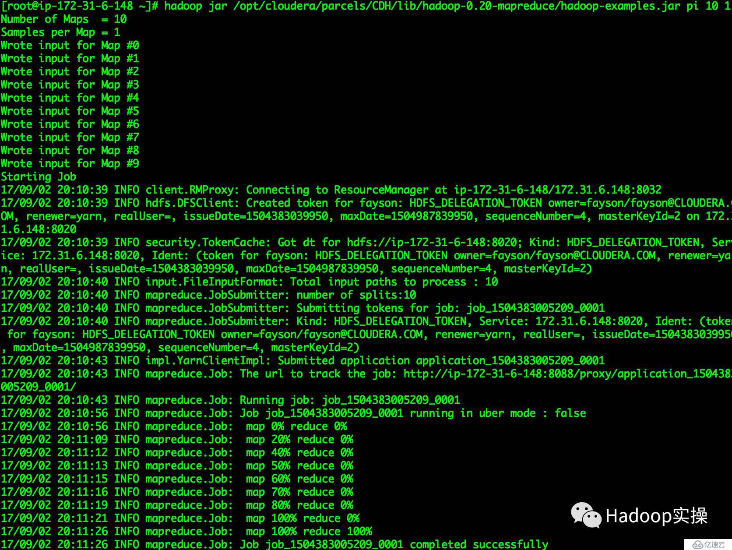Click the 'number of splits:10' line
Image resolution: width=732 pixels, height=550 pixels.
coord(209,295)
